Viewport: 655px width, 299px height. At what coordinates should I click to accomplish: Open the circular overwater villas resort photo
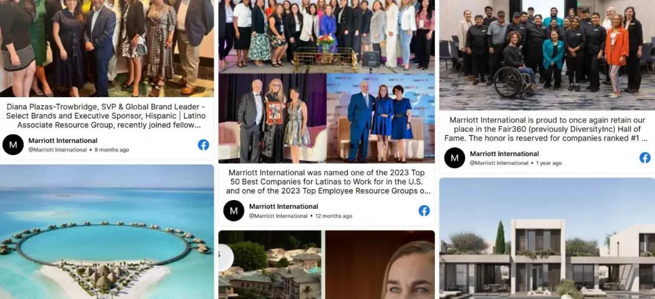click(x=107, y=231)
